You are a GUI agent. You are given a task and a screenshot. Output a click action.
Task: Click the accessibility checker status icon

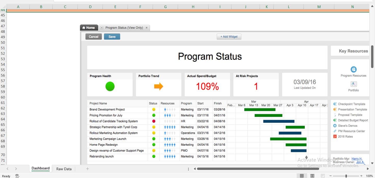(x=17, y=176)
